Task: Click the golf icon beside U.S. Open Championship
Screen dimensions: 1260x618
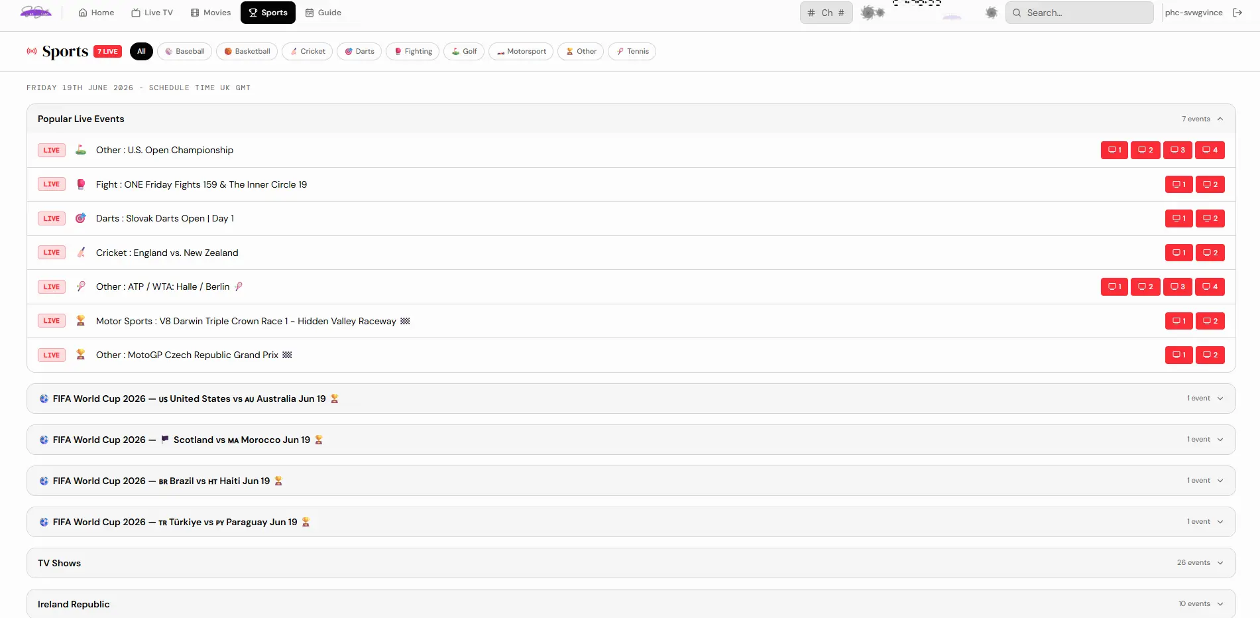Action: [x=81, y=150]
